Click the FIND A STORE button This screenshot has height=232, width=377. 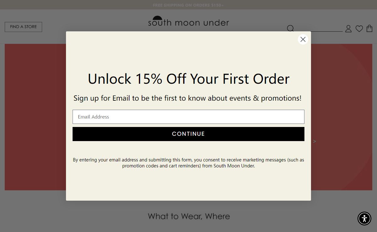23,27
